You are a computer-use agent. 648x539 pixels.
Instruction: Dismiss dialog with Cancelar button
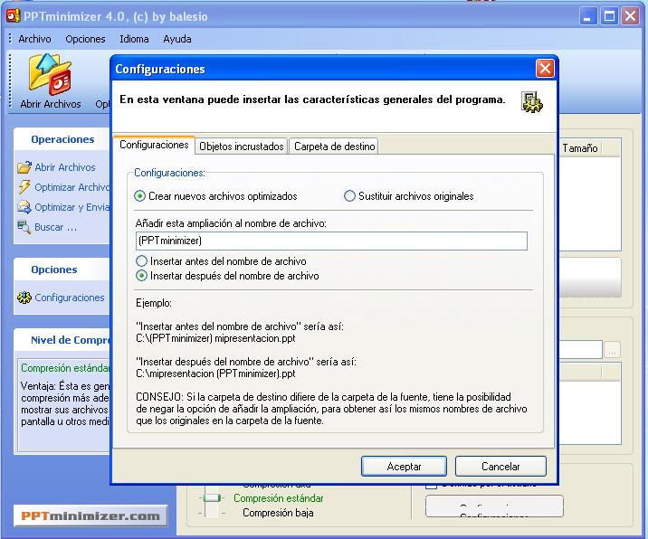pyautogui.click(x=500, y=467)
